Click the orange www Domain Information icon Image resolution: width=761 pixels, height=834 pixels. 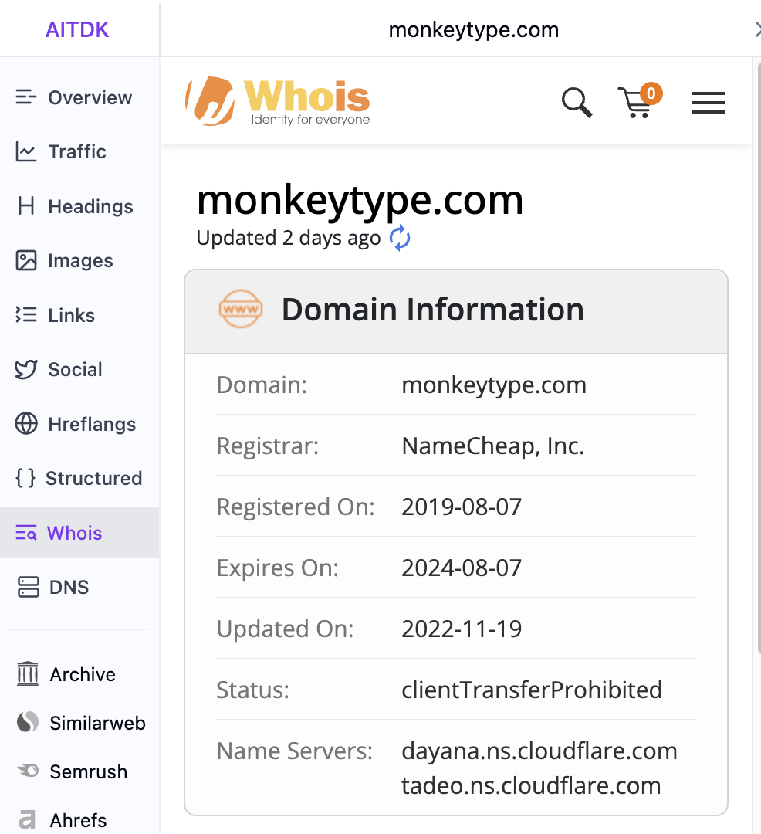coord(241,308)
